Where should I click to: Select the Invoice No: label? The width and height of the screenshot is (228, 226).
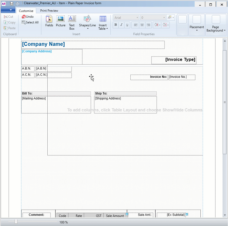(x=149, y=77)
